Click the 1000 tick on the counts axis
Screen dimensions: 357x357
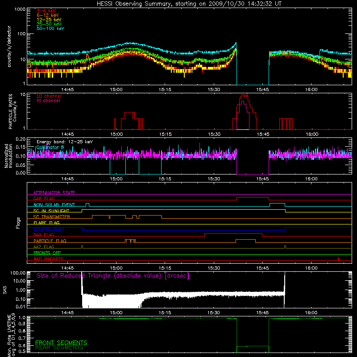click(x=20, y=9)
